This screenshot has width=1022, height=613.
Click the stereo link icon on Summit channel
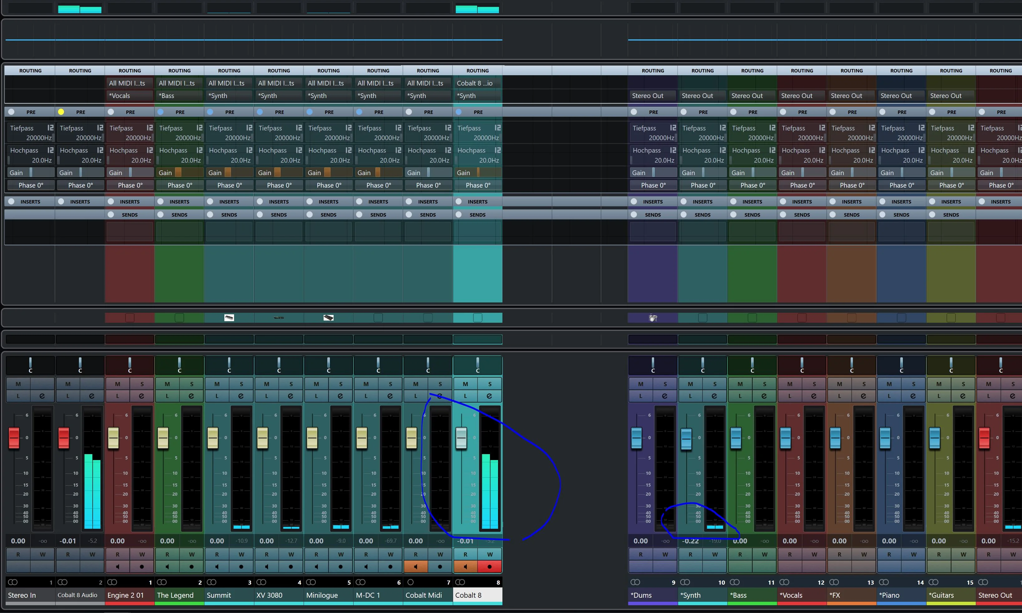[x=211, y=582]
